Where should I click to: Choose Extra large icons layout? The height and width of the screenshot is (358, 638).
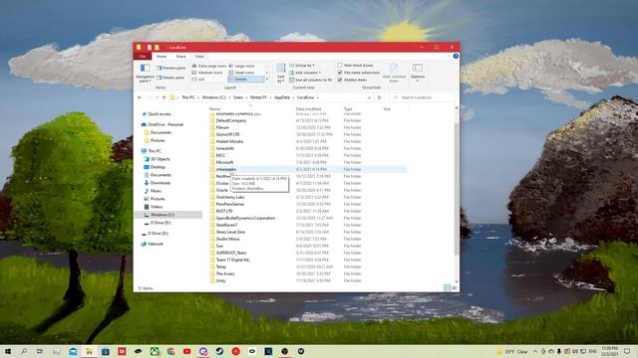[208, 66]
